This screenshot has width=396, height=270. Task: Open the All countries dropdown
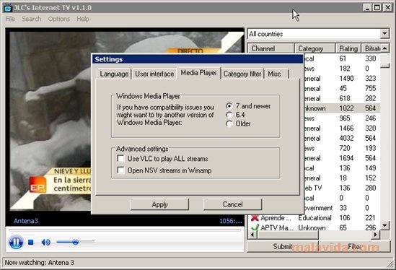384,34
